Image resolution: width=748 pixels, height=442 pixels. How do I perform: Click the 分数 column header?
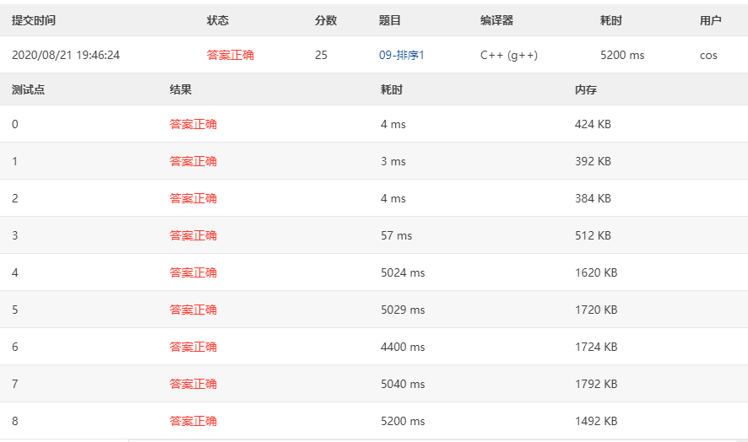326,20
